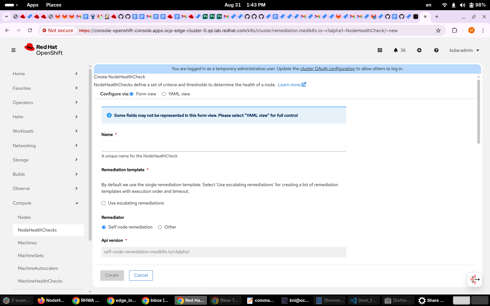Viewport: 490px width, 306px height.
Task: Click the Cancel button
Action: coord(141,275)
